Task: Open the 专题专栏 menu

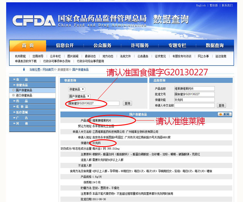Action: (x=177, y=46)
